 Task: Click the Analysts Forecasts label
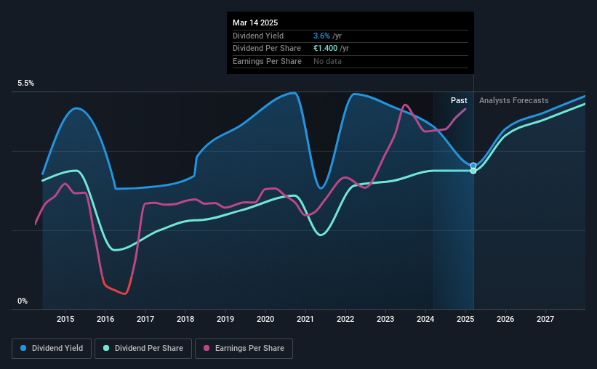tap(513, 100)
